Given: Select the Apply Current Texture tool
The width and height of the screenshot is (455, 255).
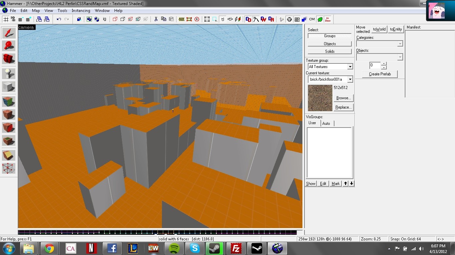Looking at the screenshot, I should (x=9, y=115).
